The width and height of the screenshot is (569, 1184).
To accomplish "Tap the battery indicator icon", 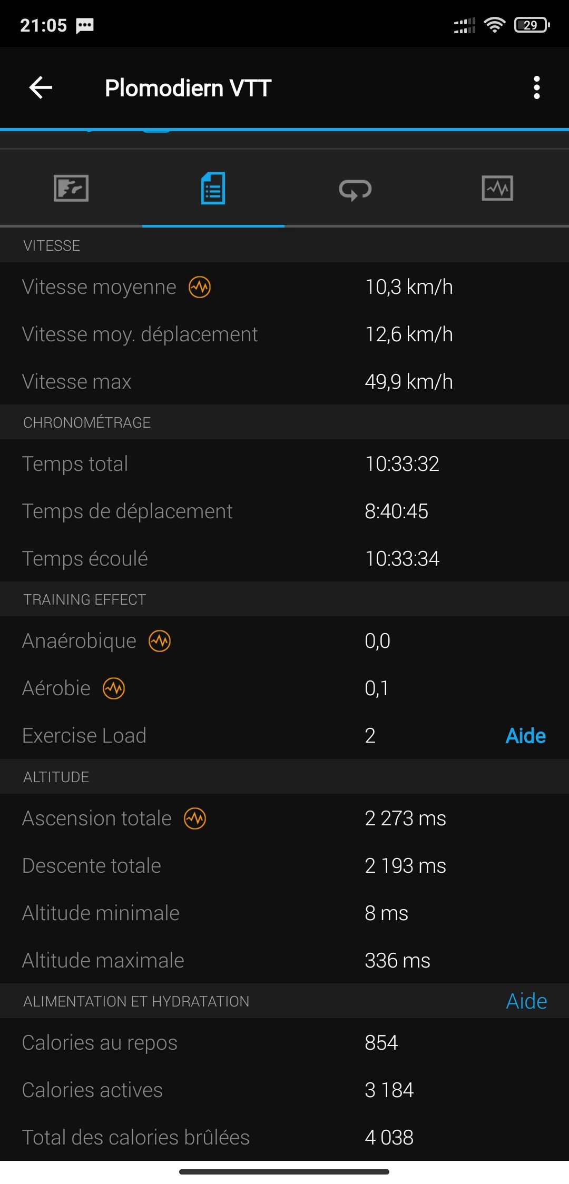I will [532, 25].
